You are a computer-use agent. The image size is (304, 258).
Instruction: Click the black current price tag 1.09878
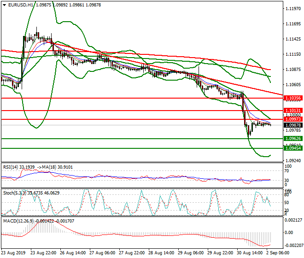pos(292,125)
